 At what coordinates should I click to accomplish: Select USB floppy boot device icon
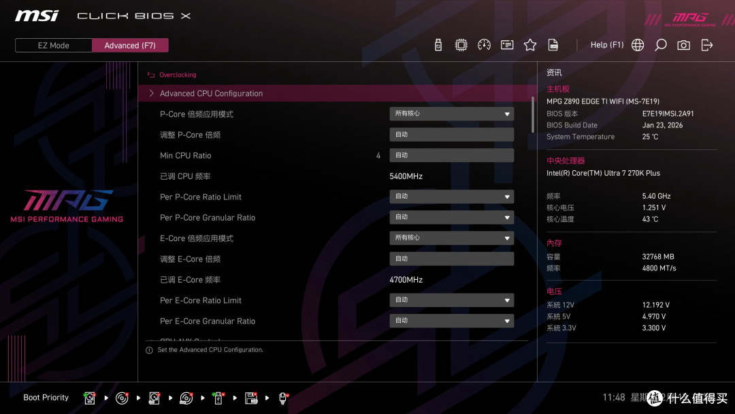(x=250, y=398)
